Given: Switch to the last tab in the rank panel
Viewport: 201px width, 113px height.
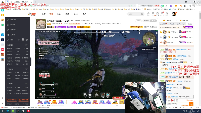Looking at the screenshot, I should (x=190, y=24).
